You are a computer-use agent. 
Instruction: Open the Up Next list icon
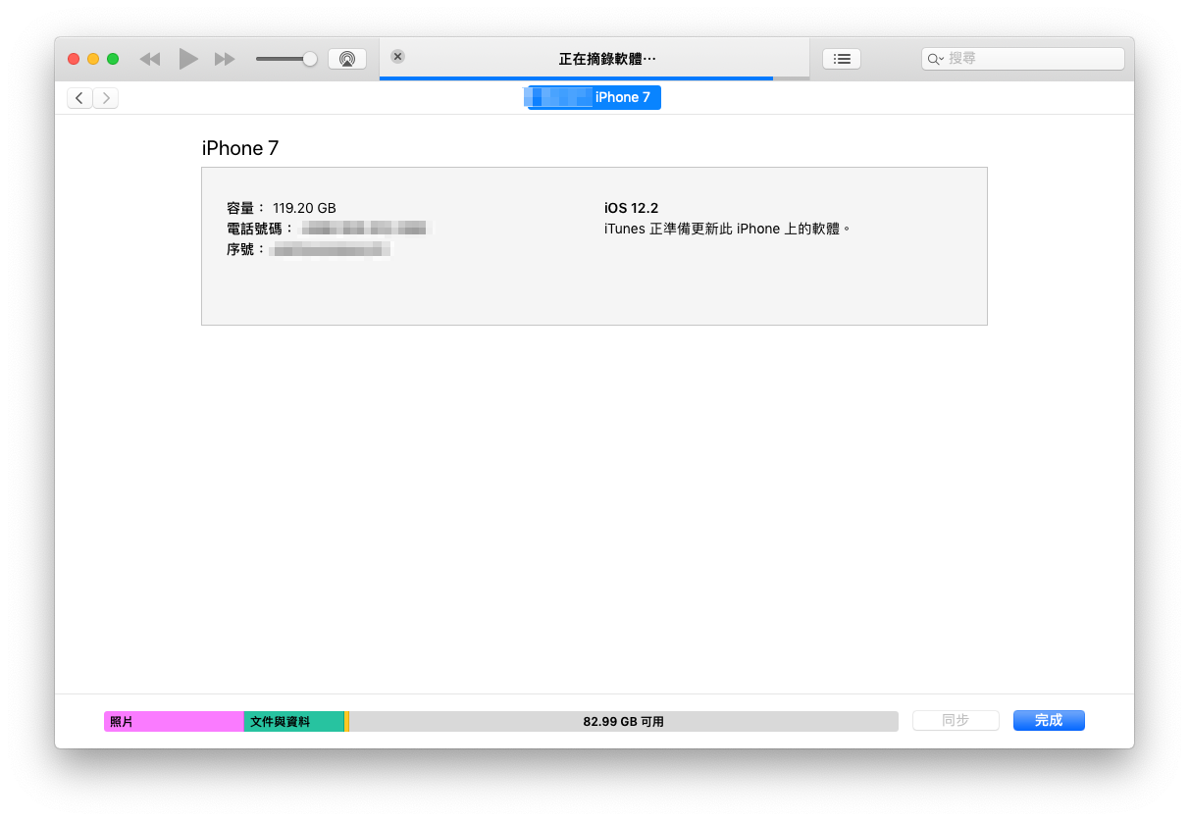(x=842, y=59)
